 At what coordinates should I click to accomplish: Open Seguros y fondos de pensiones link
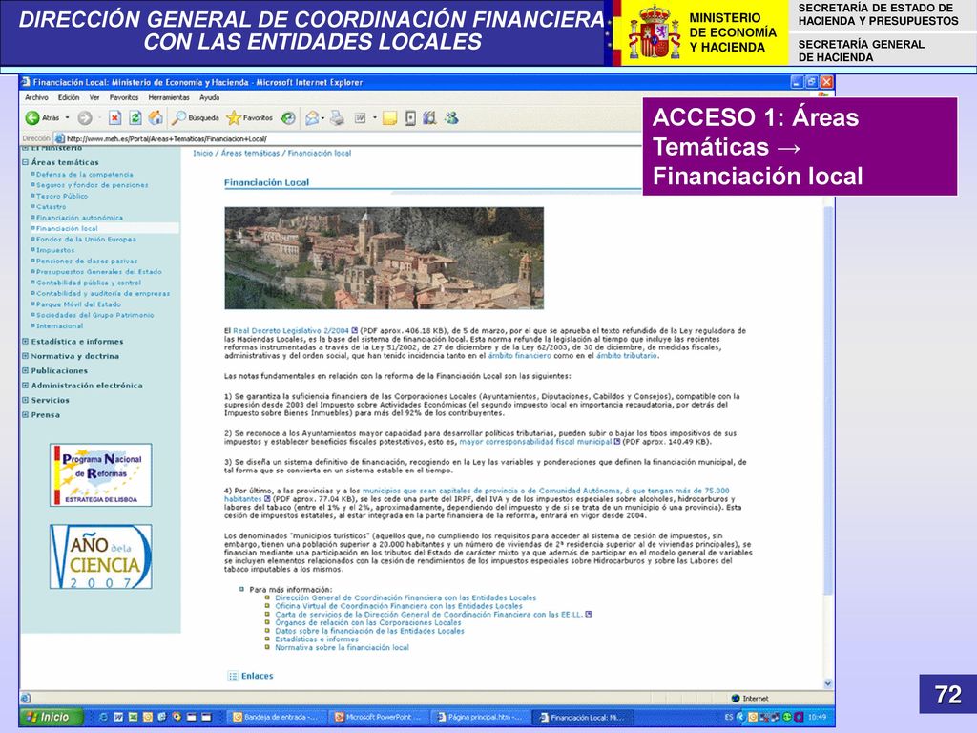click(92, 185)
